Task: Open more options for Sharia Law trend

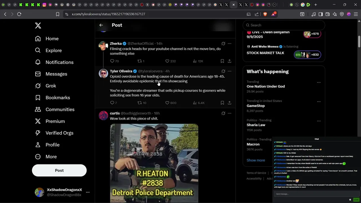Action: pos(319,121)
